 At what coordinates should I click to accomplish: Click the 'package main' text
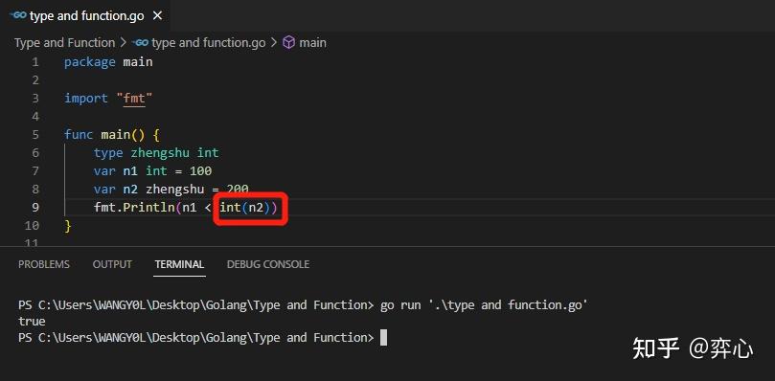(x=108, y=62)
